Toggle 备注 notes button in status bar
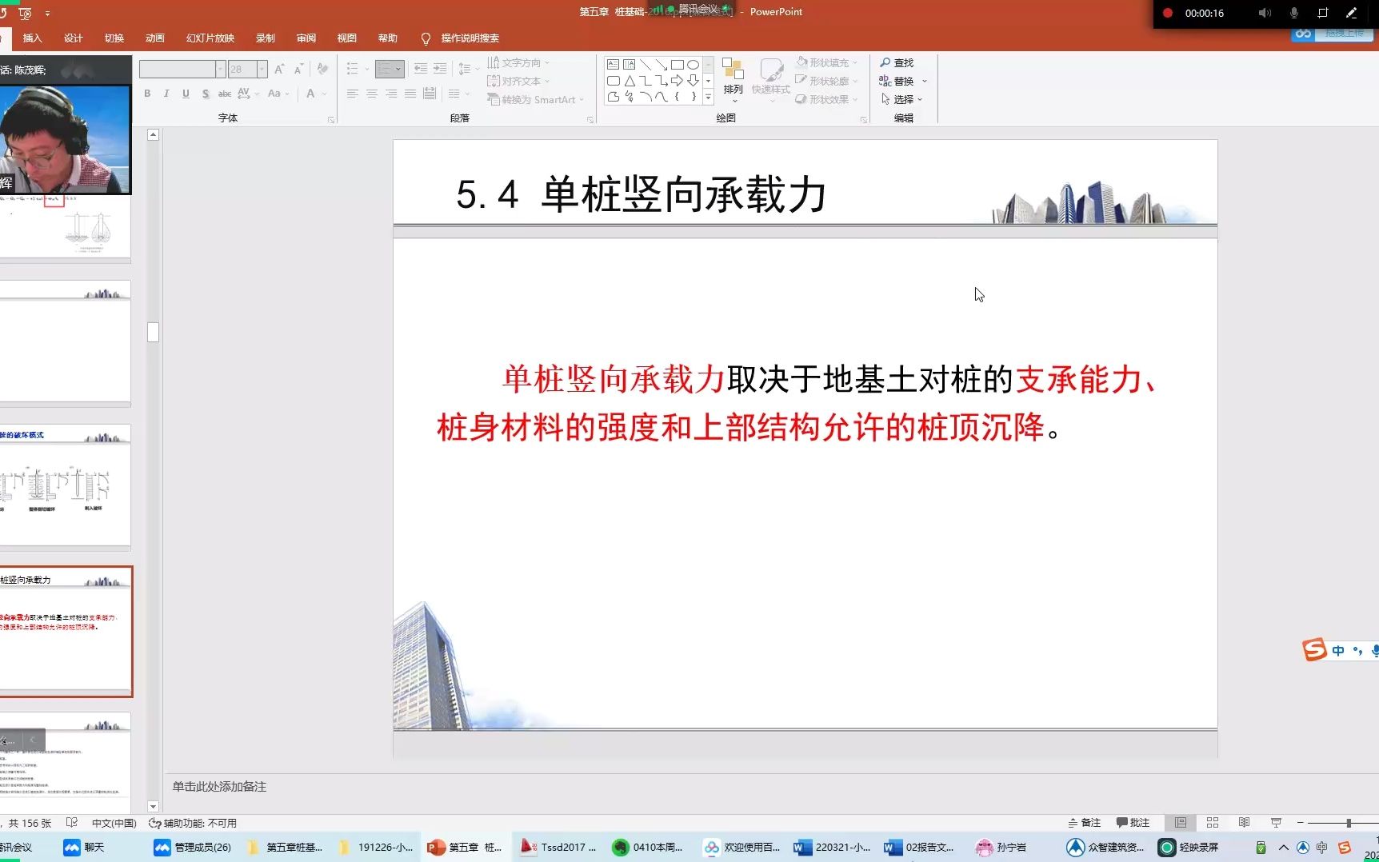 (1085, 823)
